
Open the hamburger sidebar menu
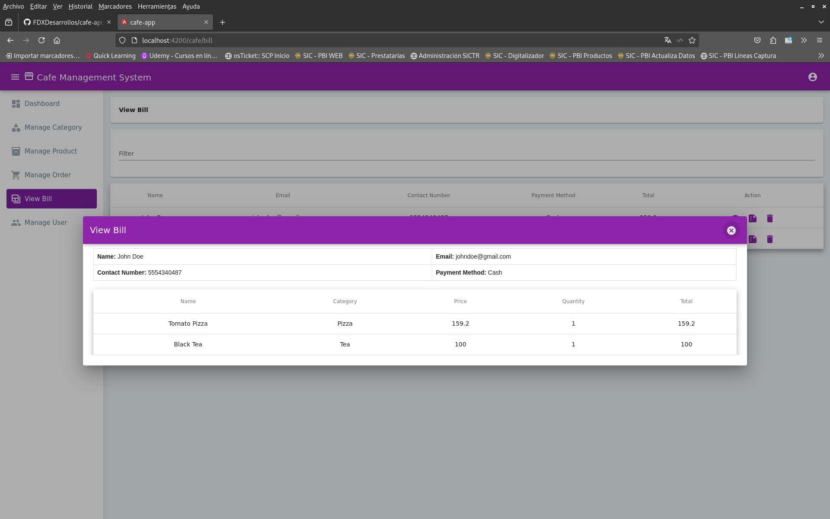click(15, 77)
